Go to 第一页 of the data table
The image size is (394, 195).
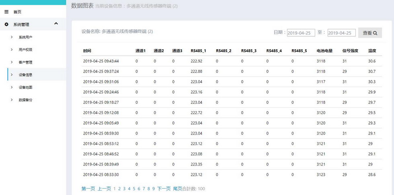point(88,189)
